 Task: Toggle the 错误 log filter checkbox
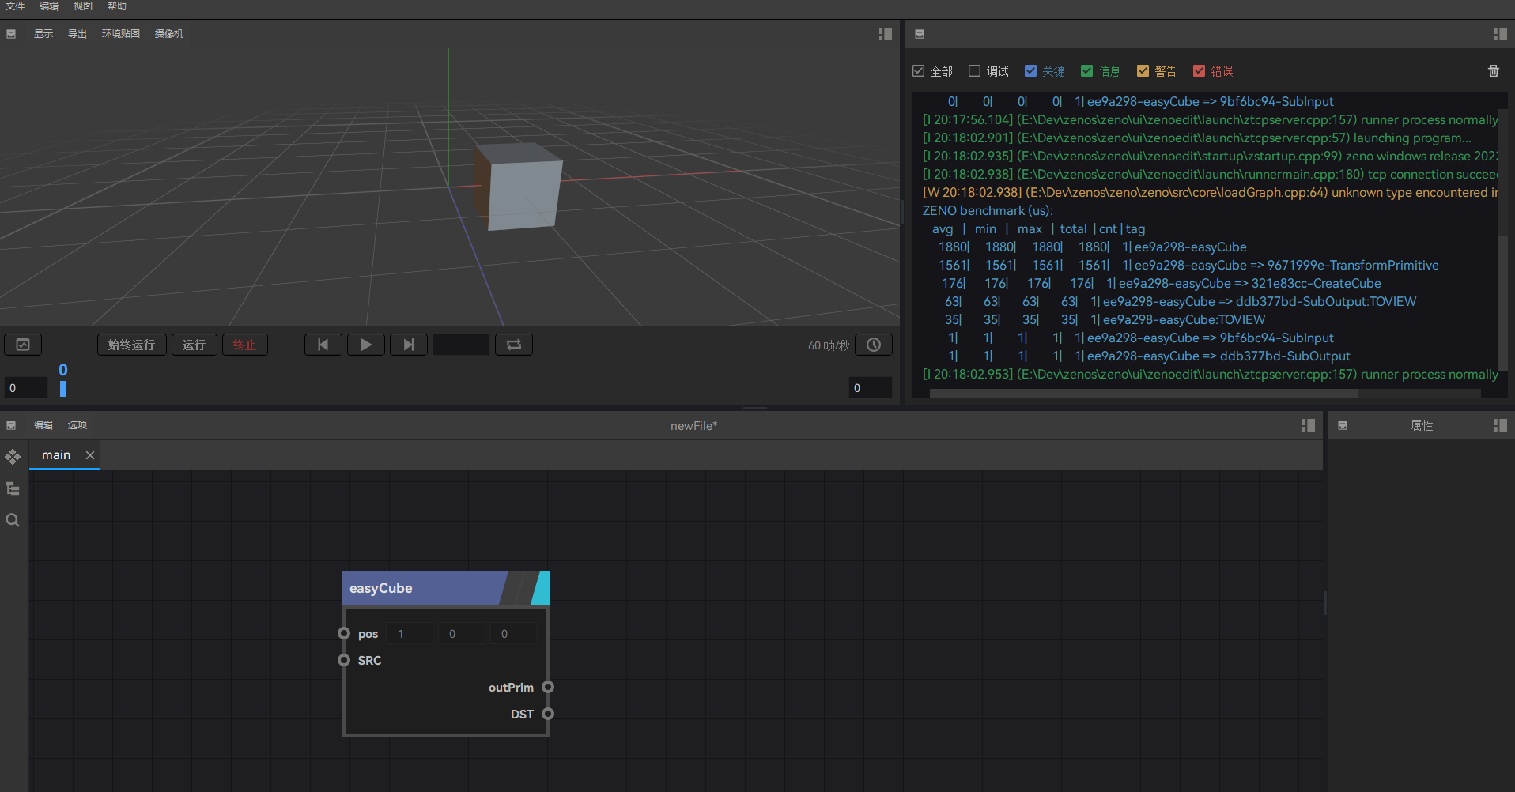point(1200,71)
